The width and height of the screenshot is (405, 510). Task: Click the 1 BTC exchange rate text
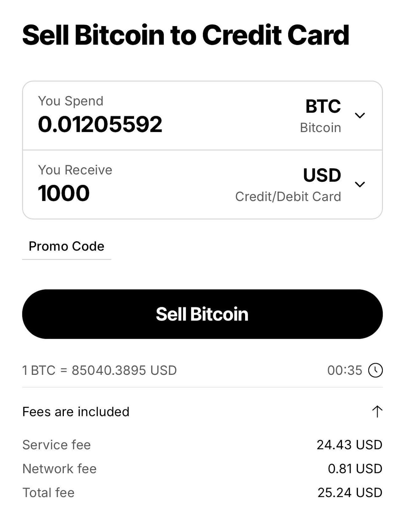99,370
